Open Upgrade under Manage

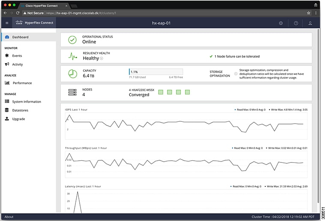pyautogui.click(x=18, y=119)
